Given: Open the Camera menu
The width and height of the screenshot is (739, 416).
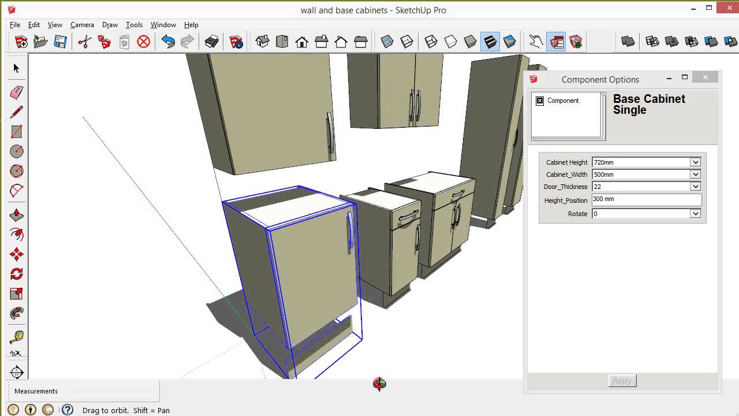Looking at the screenshot, I should tap(82, 25).
